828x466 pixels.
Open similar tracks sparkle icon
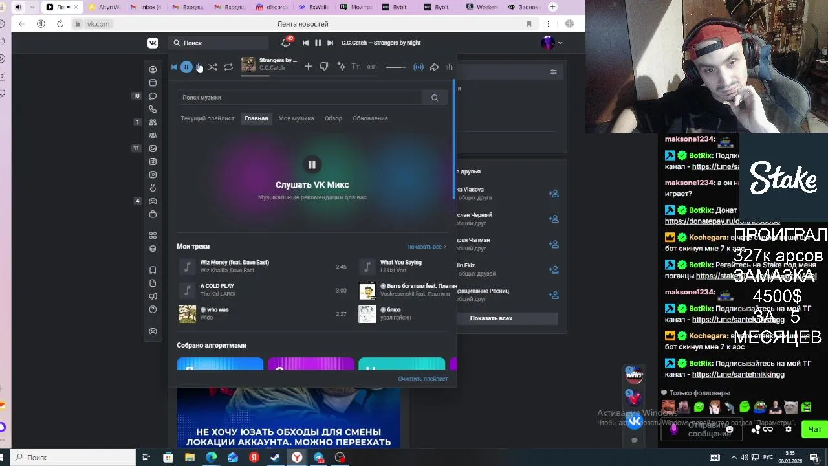pos(342,67)
